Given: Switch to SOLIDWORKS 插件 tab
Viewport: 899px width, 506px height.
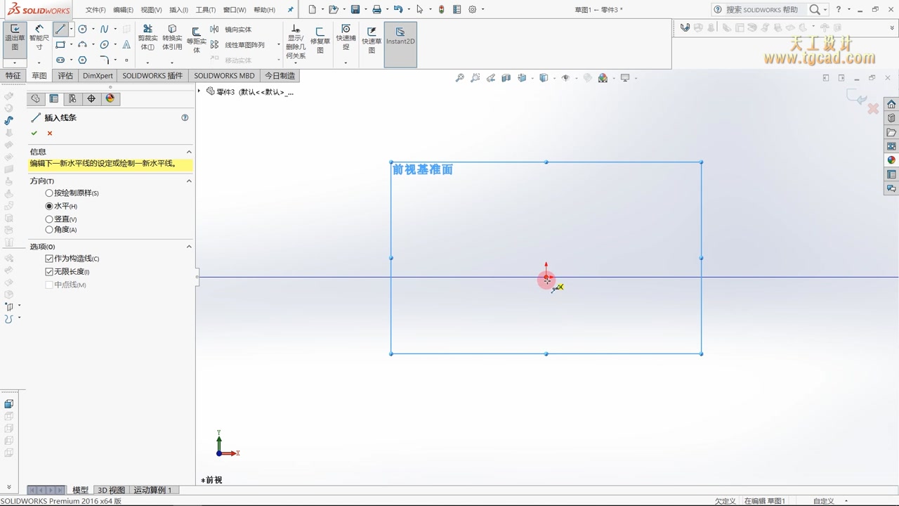Looking at the screenshot, I should [152, 75].
